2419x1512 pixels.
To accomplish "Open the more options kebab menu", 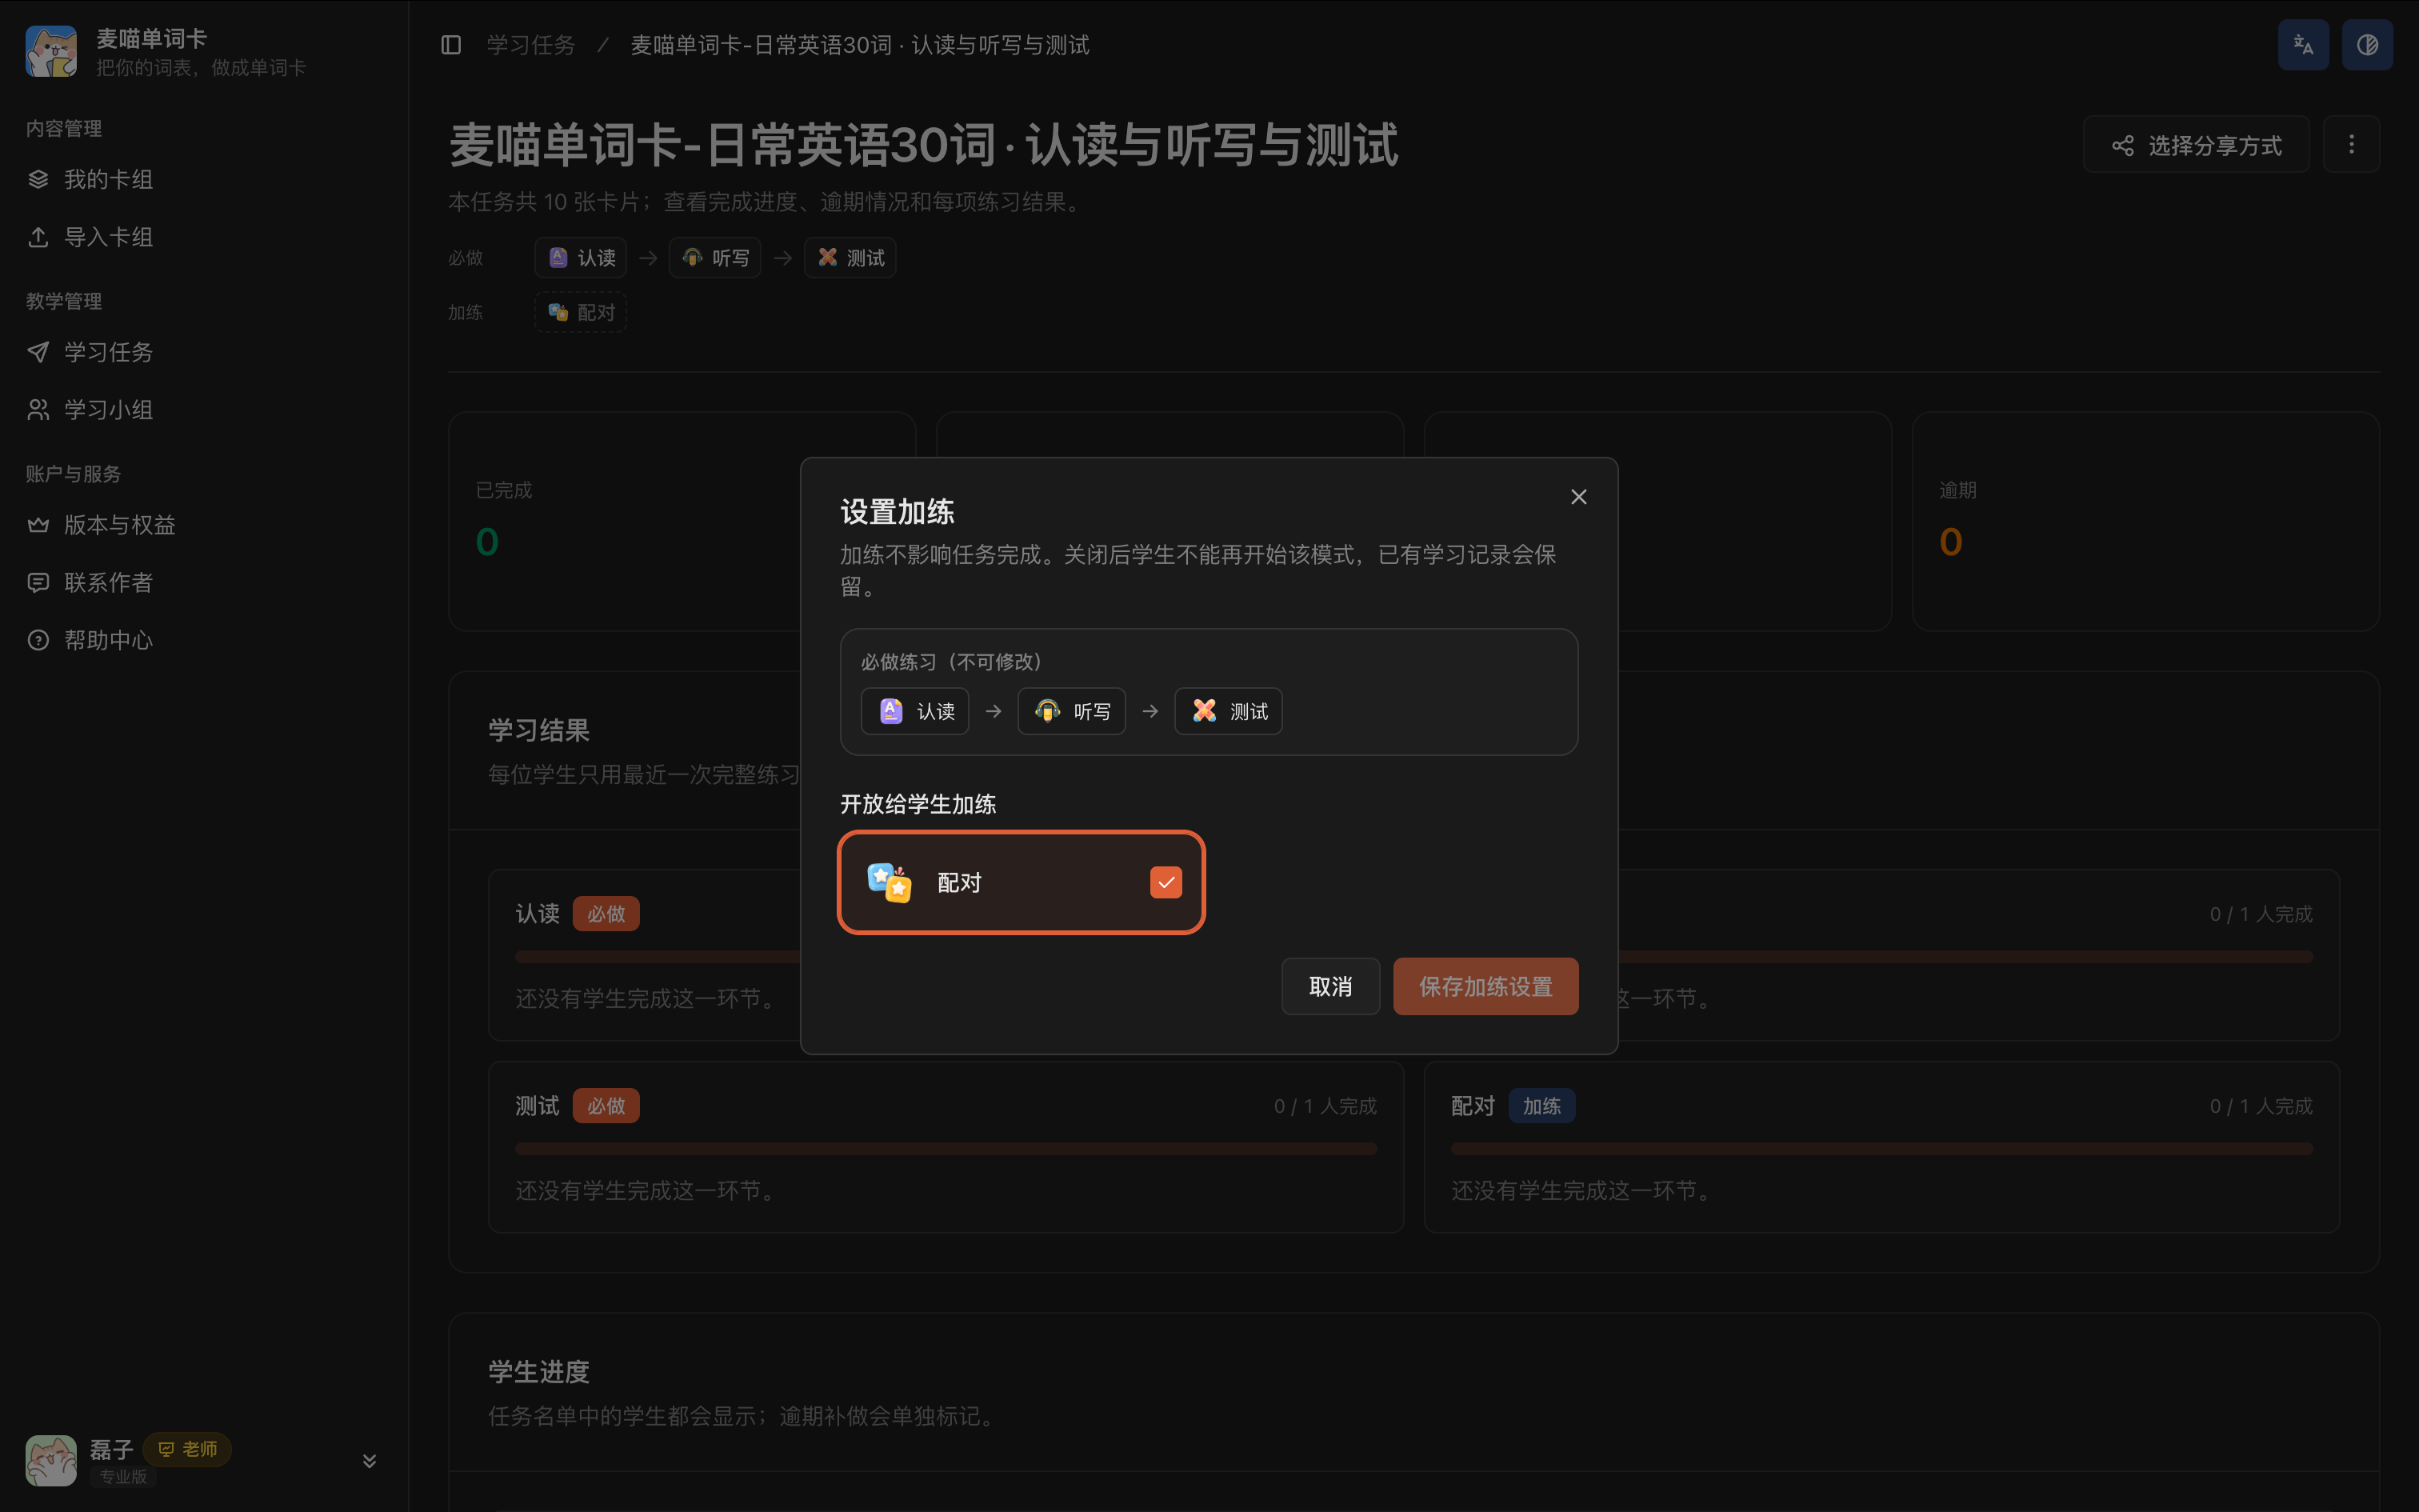I will (x=2351, y=145).
